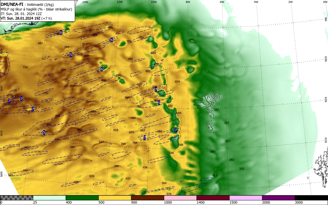Click the '8W' longitude label
Screen dimensions: 328x205
click(x=188, y=2)
